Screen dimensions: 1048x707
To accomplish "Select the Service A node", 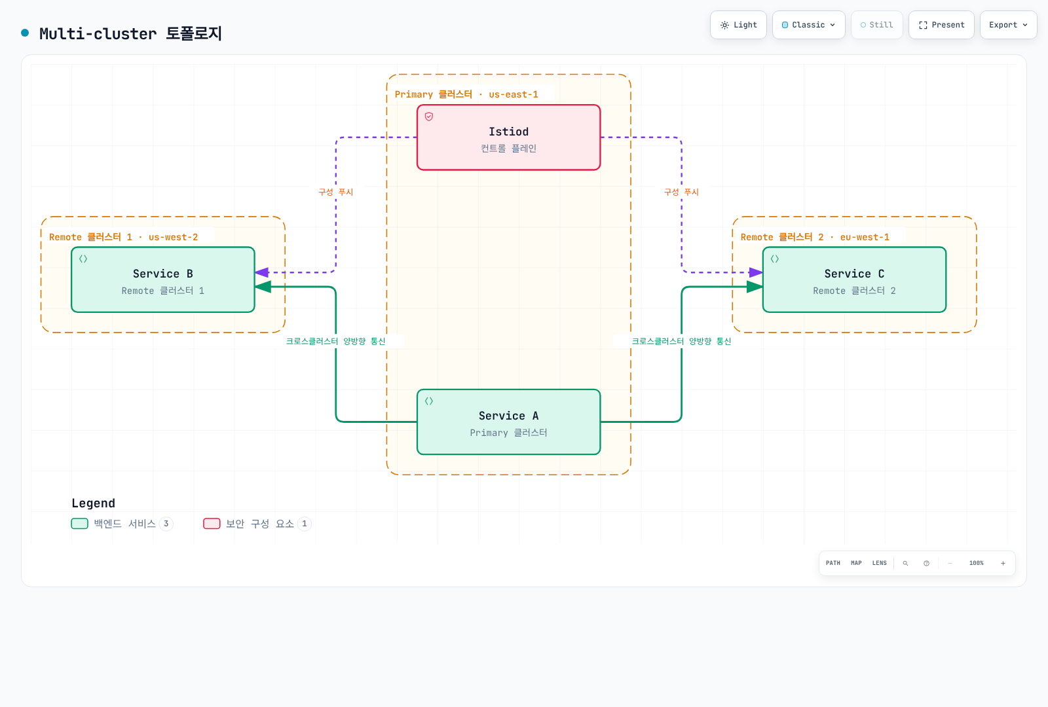I will (509, 422).
